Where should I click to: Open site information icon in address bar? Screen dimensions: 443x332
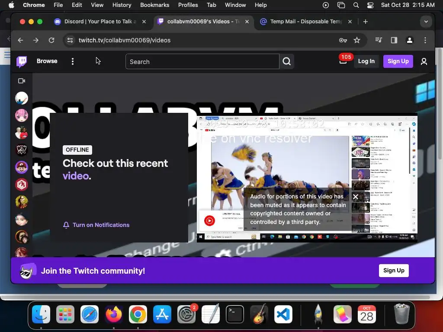coord(70,40)
